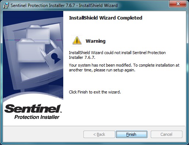Click the "InstallShield Wizard Completed" heading
189x145 pixels.
click(106, 18)
